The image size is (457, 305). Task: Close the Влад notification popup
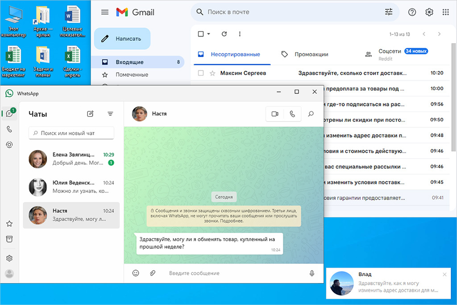pos(445,274)
